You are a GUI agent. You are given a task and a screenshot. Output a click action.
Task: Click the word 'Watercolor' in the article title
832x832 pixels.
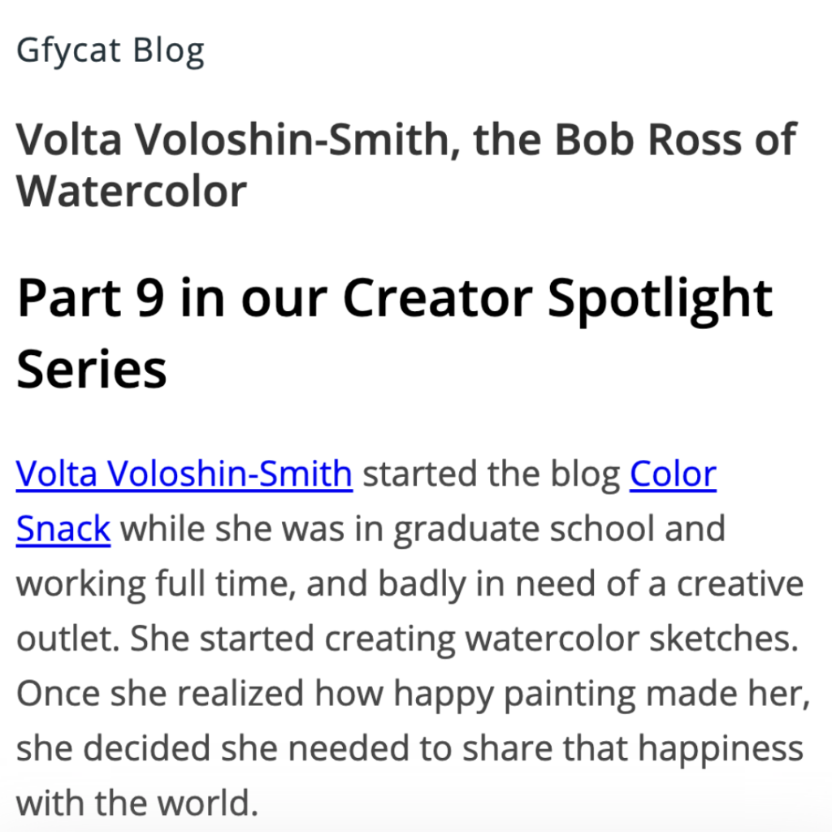point(132,191)
